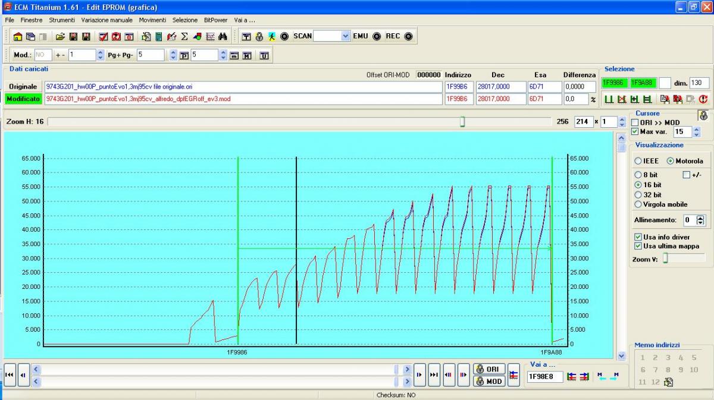This screenshot has width=714, height=400.
Task: Open the Movimenti menu
Action: pyautogui.click(x=153, y=20)
